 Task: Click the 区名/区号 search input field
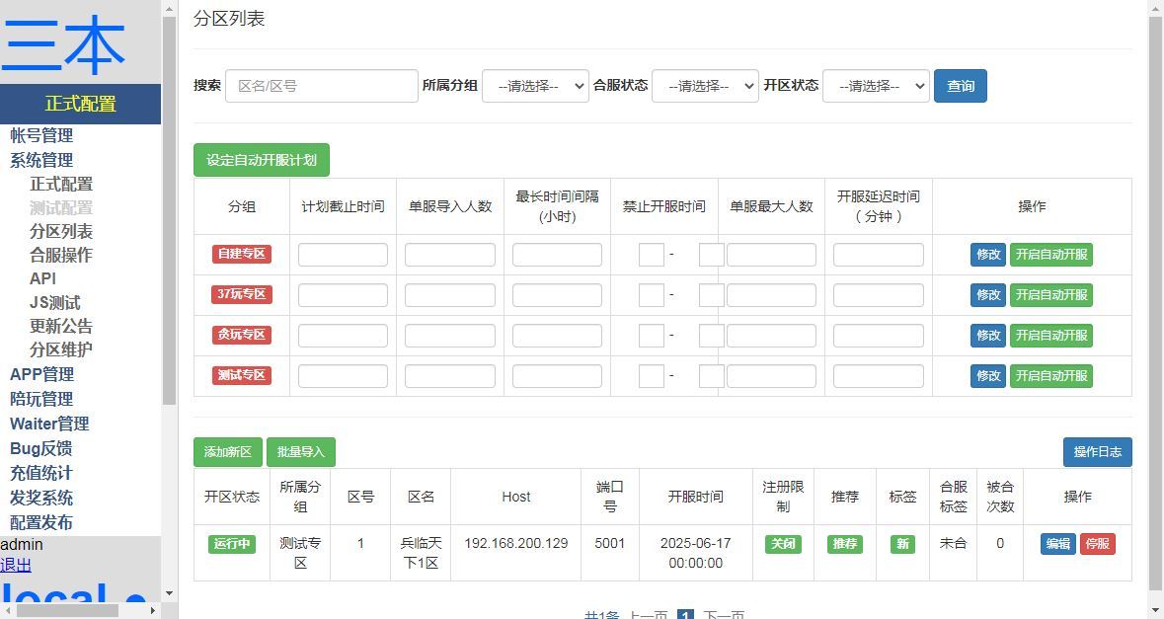(x=321, y=86)
